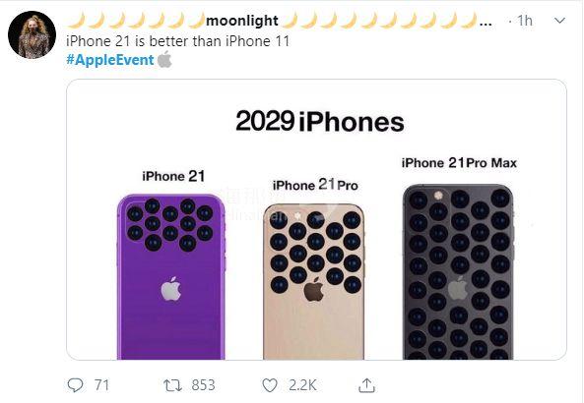Viewport: 584px width, 403px height.
Task: Click the tweet text about iPhone 21
Action: pos(177,41)
